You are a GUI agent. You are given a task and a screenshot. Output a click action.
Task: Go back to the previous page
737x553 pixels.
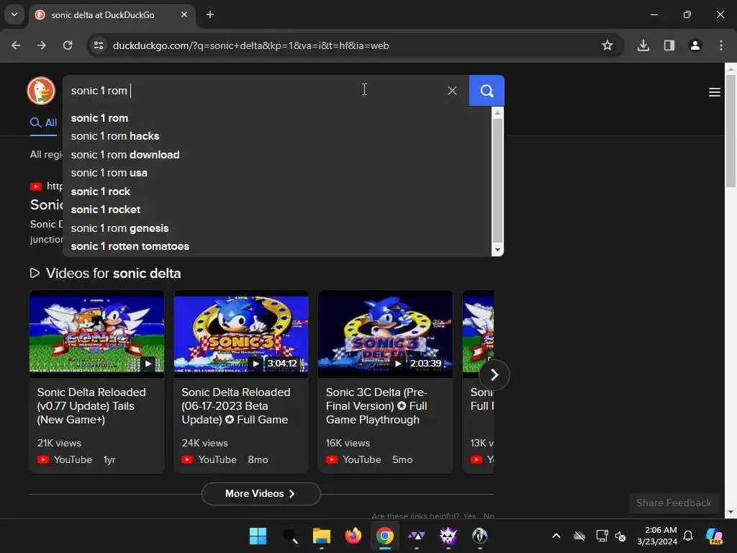[x=16, y=45]
